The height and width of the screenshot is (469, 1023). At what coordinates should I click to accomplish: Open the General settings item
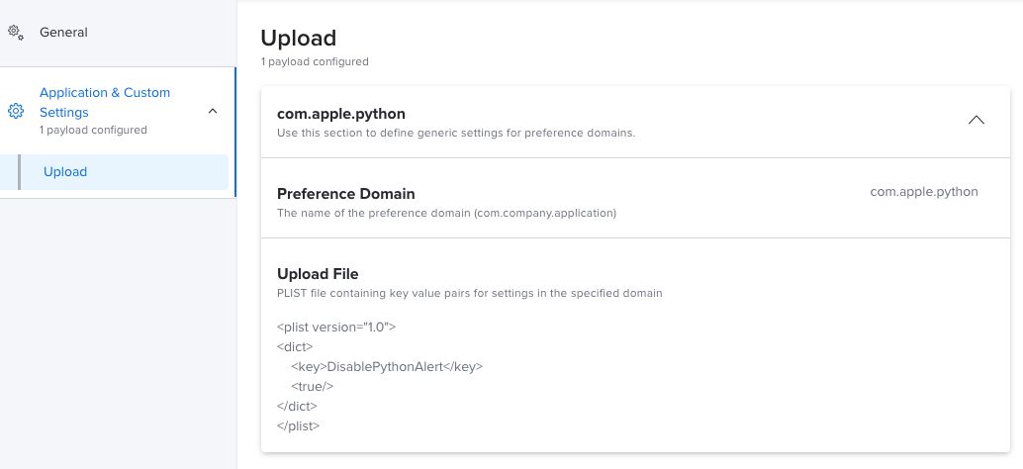pyautogui.click(x=63, y=32)
